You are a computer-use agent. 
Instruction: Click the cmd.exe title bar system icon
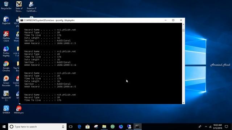(x=22, y=20)
